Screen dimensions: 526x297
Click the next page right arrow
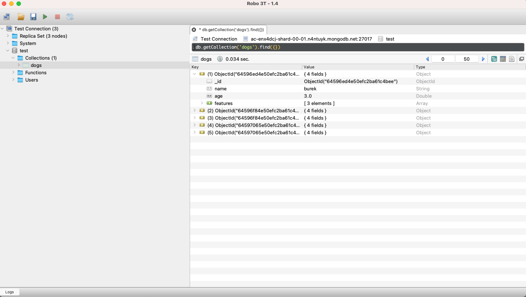click(483, 59)
